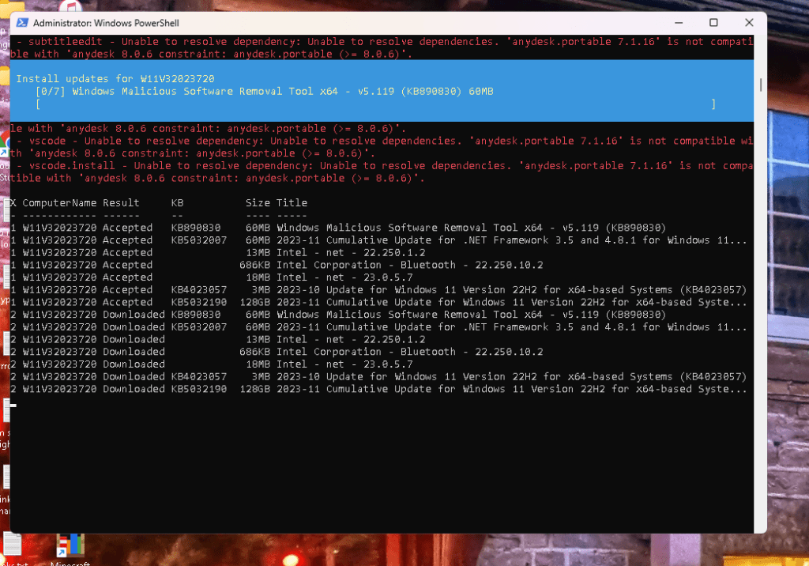Click the PowerShell icon in the title bar

click(x=22, y=23)
